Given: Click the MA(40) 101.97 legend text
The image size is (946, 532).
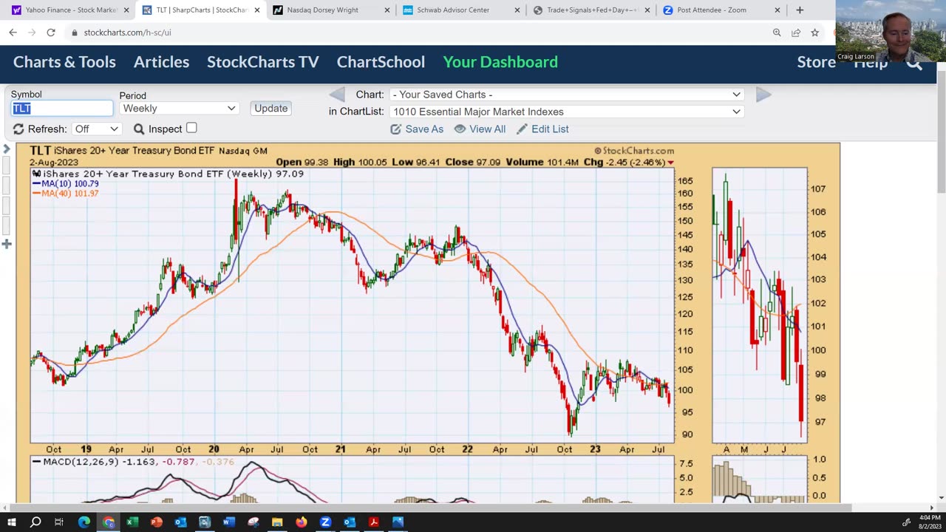Looking at the screenshot, I should [65, 194].
